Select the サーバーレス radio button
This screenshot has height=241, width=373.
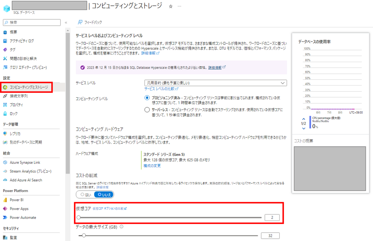[147, 109]
